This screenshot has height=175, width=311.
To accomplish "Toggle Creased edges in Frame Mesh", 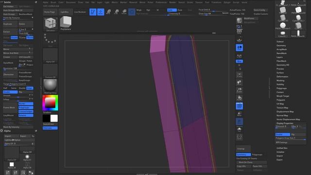I will pos(26,111).
